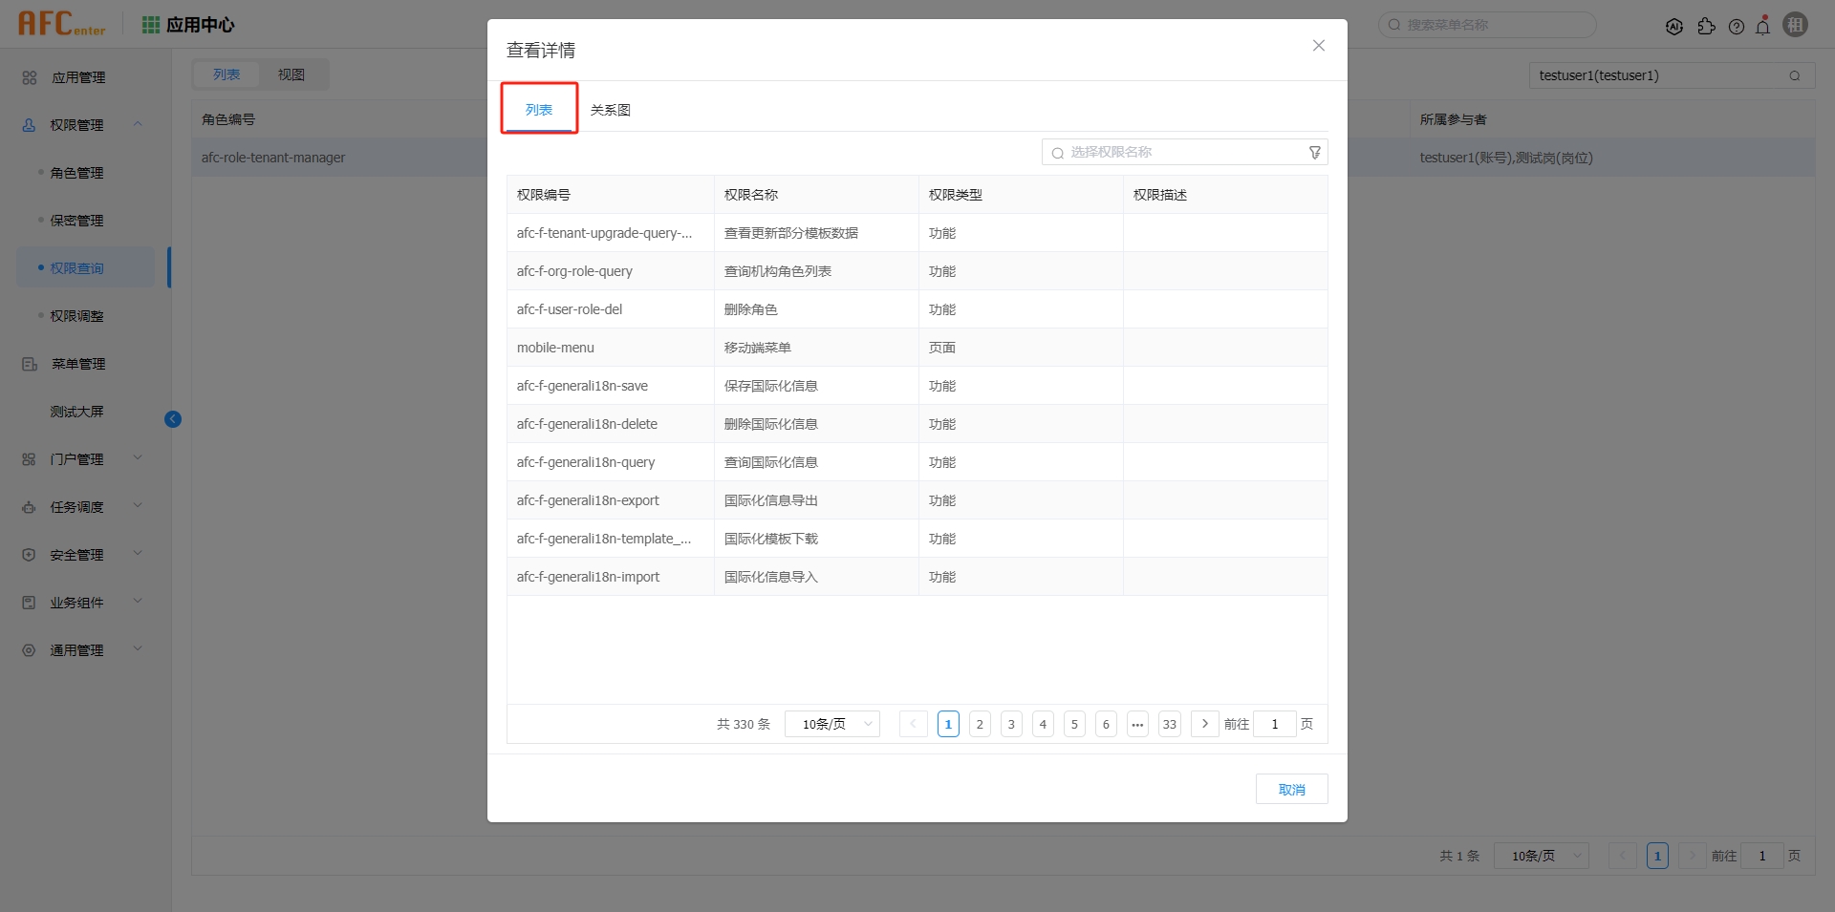Collapse the sidebar using the left arrow toggle
The width and height of the screenshot is (1835, 912).
point(173,419)
